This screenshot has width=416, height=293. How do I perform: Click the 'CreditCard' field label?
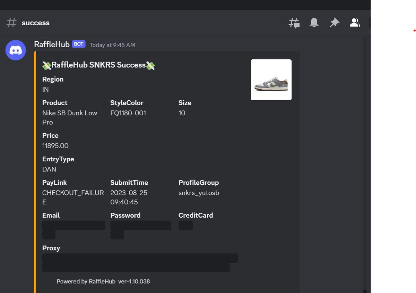click(196, 215)
